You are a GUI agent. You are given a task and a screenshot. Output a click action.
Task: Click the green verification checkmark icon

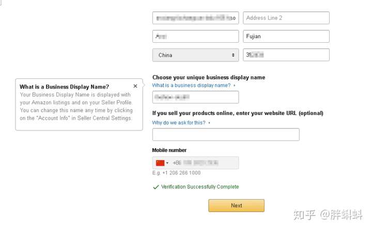(156, 187)
